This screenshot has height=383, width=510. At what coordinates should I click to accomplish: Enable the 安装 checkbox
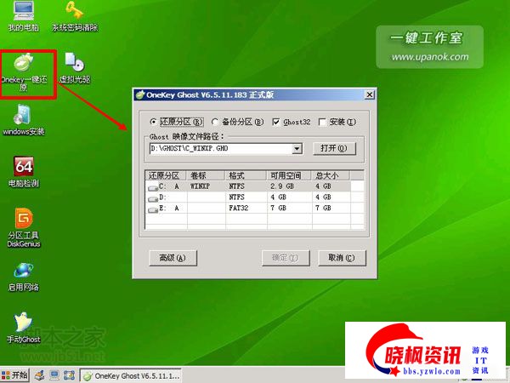pos(322,121)
